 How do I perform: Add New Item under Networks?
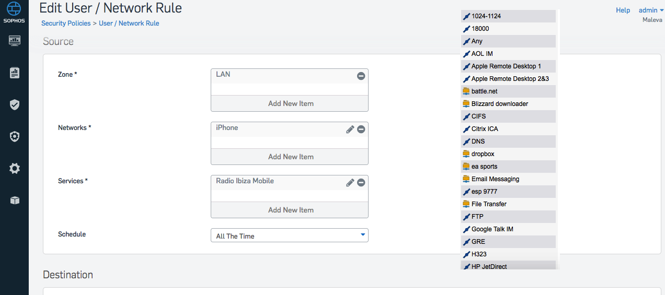point(290,157)
